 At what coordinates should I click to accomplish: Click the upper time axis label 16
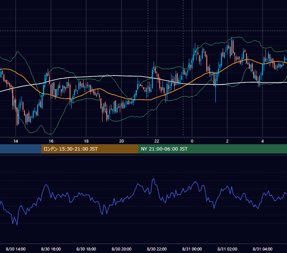(51, 141)
